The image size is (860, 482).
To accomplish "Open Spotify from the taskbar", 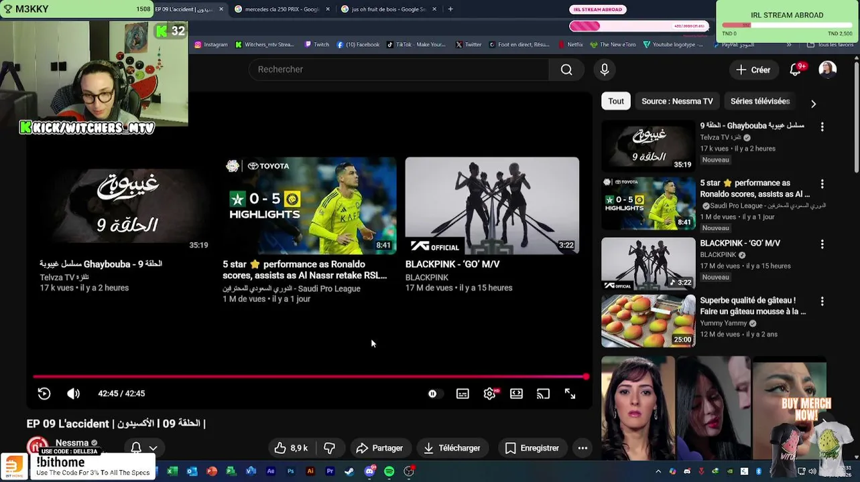I will [389, 471].
